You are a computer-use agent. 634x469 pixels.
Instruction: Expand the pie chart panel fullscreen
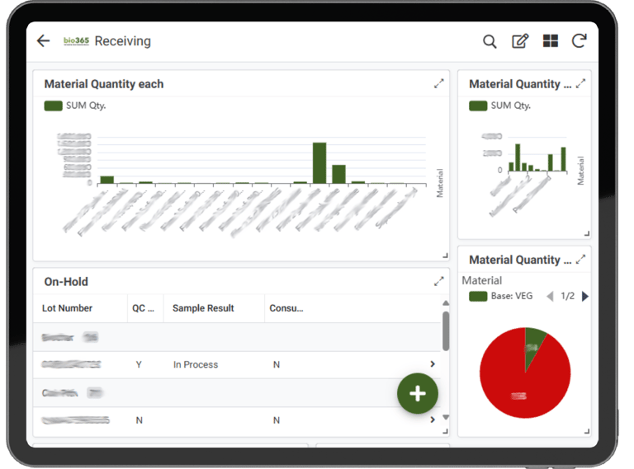pyautogui.click(x=580, y=259)
